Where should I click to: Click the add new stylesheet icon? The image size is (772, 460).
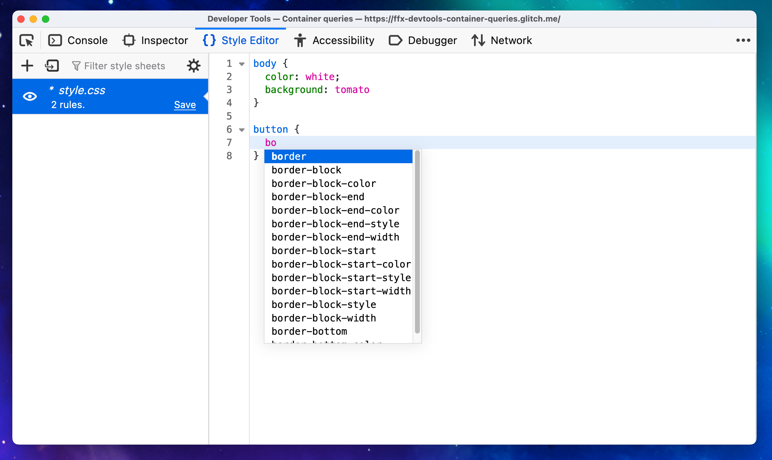tap(27, 66)
